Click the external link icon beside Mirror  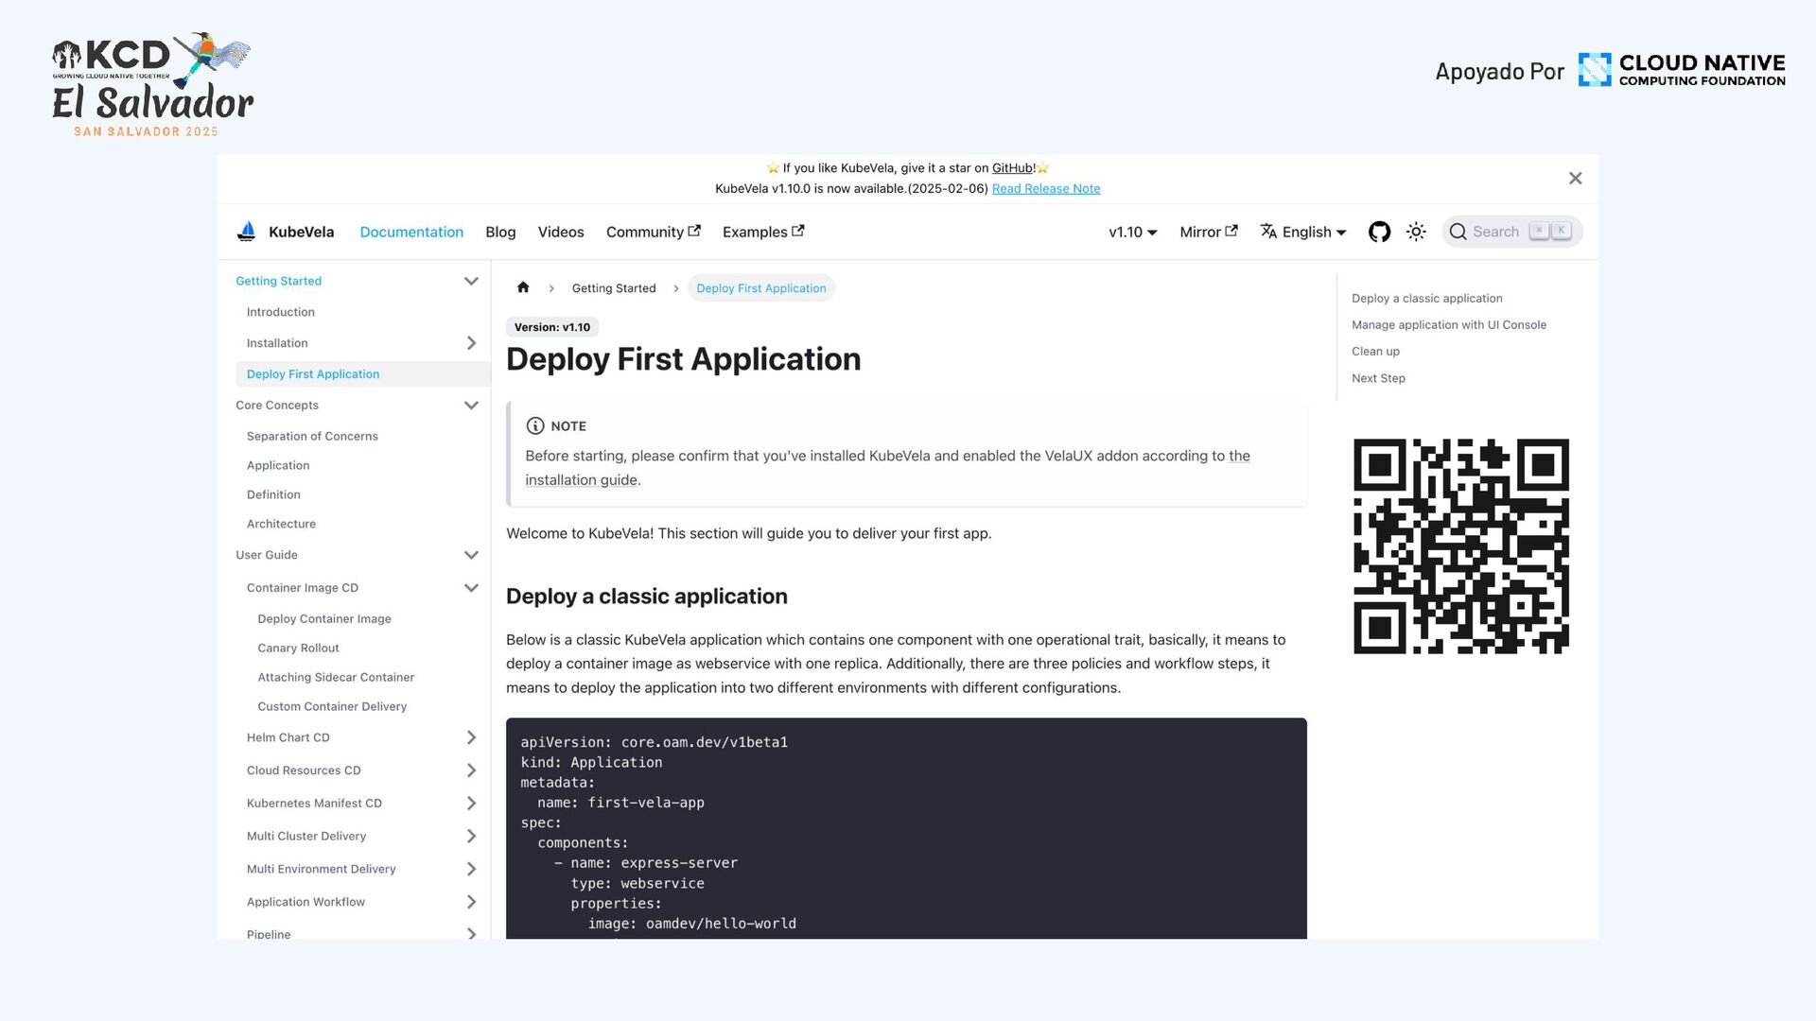1231,231
